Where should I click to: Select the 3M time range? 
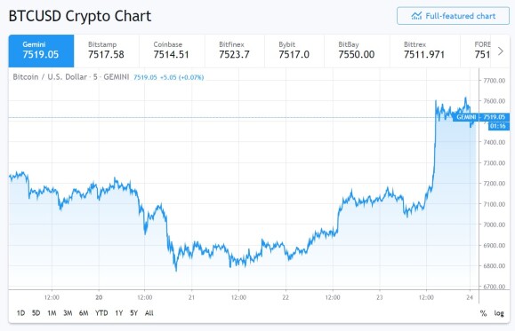[68, 313]
